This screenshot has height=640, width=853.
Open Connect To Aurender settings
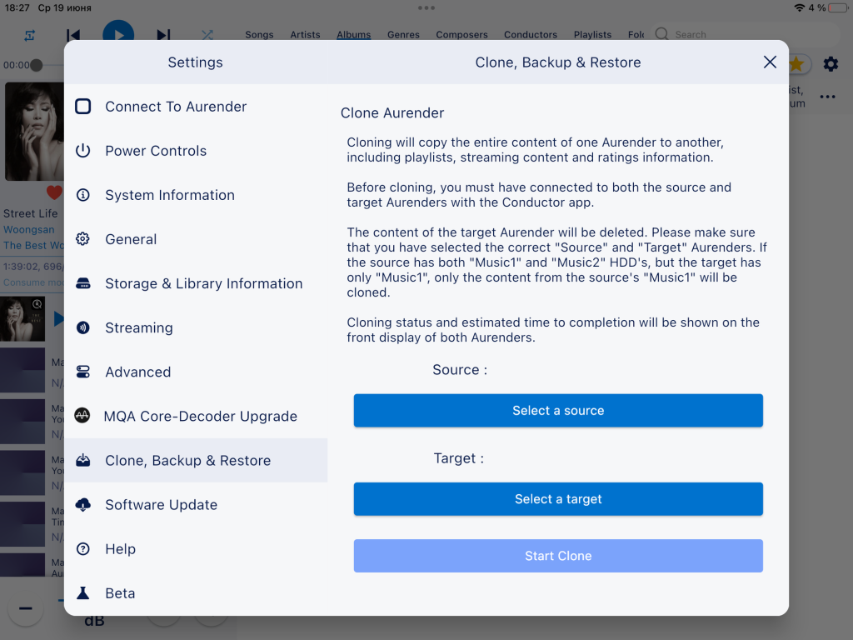(196, 107)
